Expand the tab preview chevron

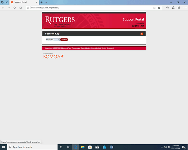coord(46,2)
